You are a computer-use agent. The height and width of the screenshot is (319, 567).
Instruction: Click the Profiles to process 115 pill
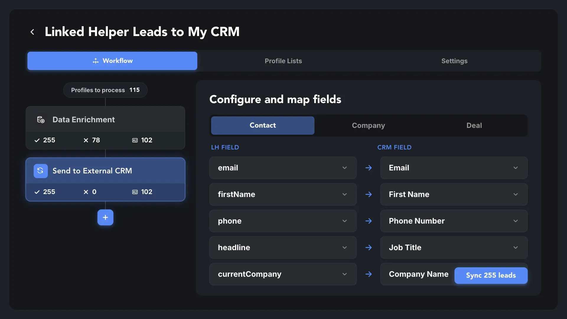[x=105, y=90]
